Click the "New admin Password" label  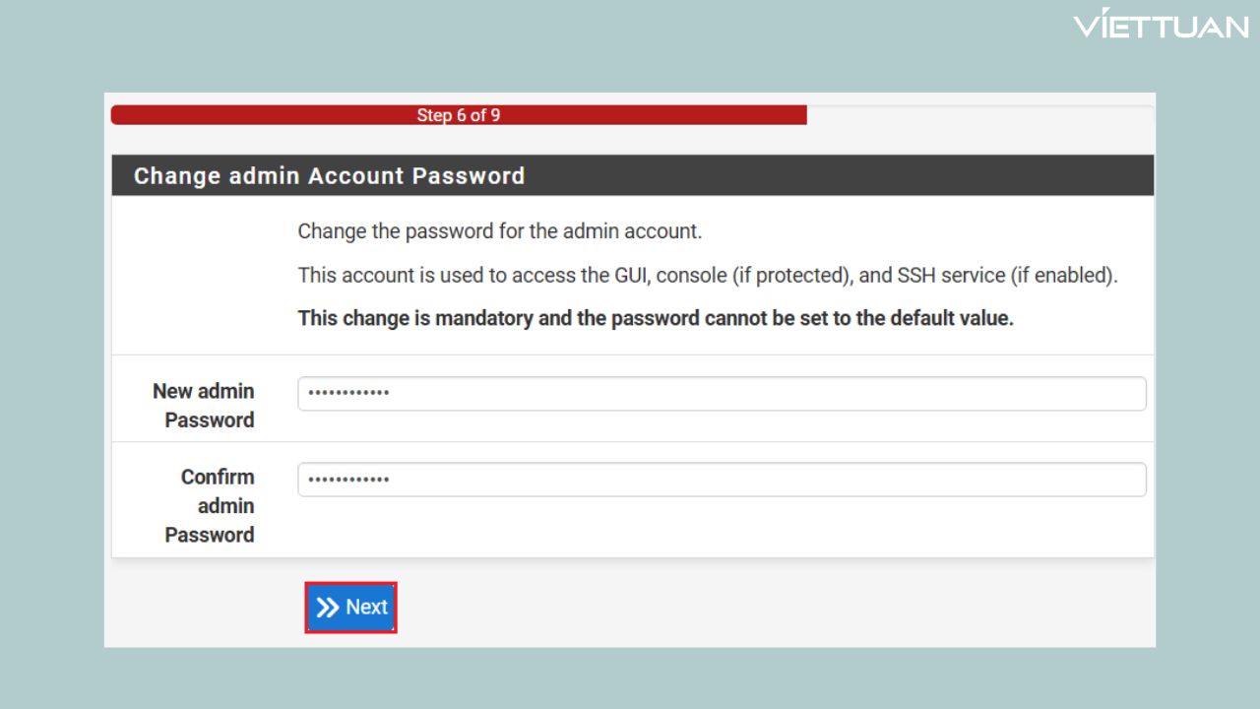(x=204, y=405)
